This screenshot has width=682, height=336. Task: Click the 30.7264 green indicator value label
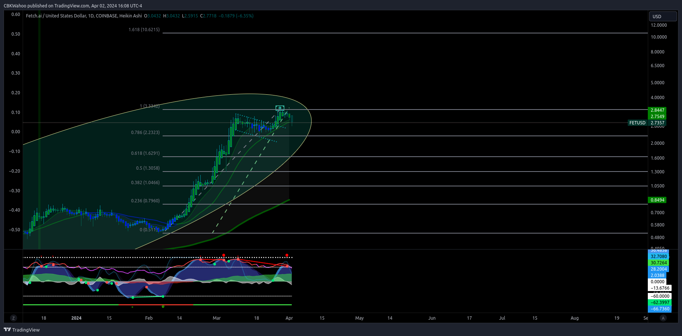coord(659,263)
